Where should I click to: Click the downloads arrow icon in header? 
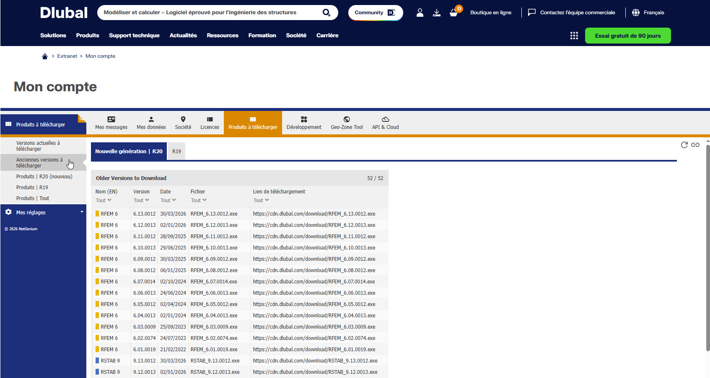pos(437,13)
